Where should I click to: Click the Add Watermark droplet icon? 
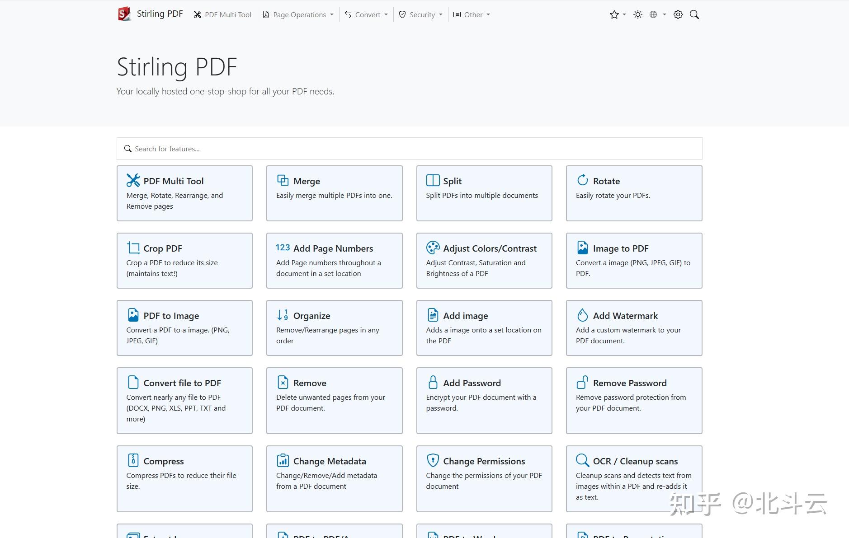(x=582, y=315)
